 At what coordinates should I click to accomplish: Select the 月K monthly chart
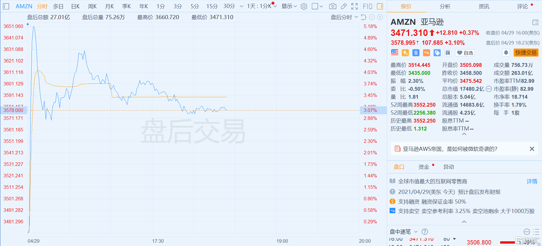(110, 6)
